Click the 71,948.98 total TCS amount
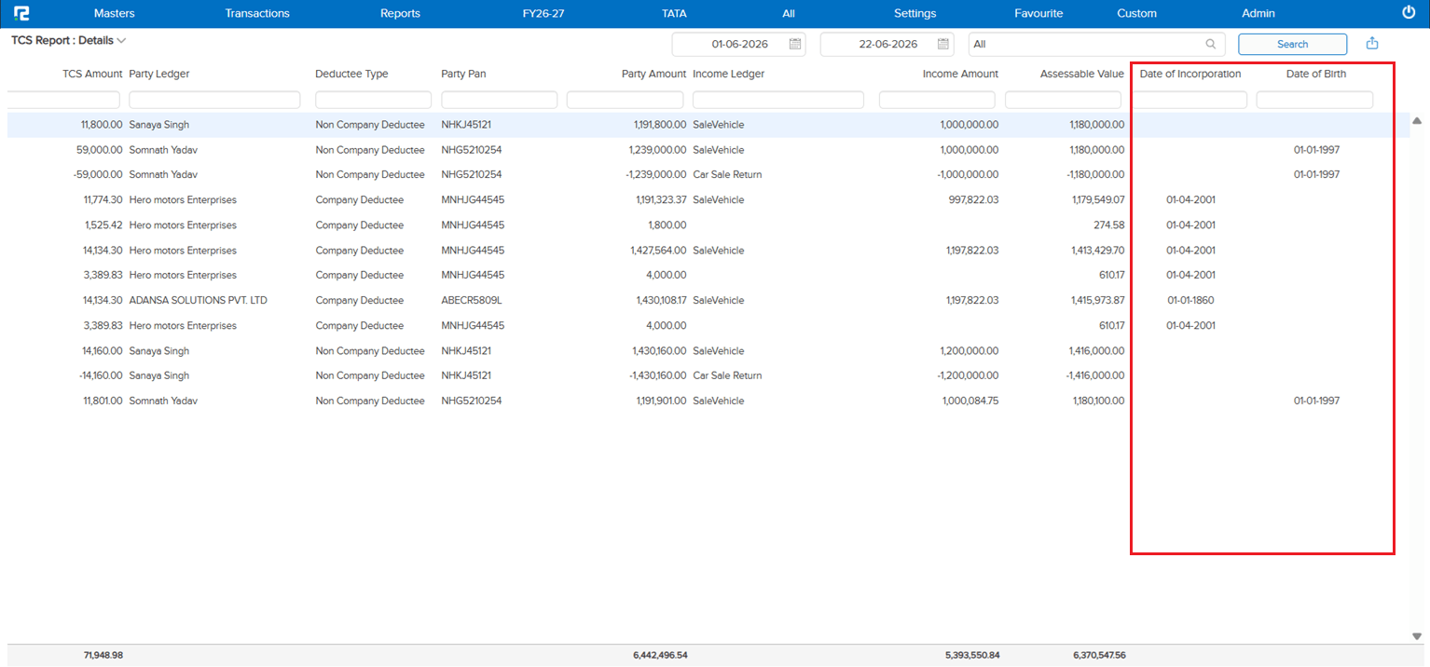Viewport: 1430px width, 667px height. click(103, 655)
